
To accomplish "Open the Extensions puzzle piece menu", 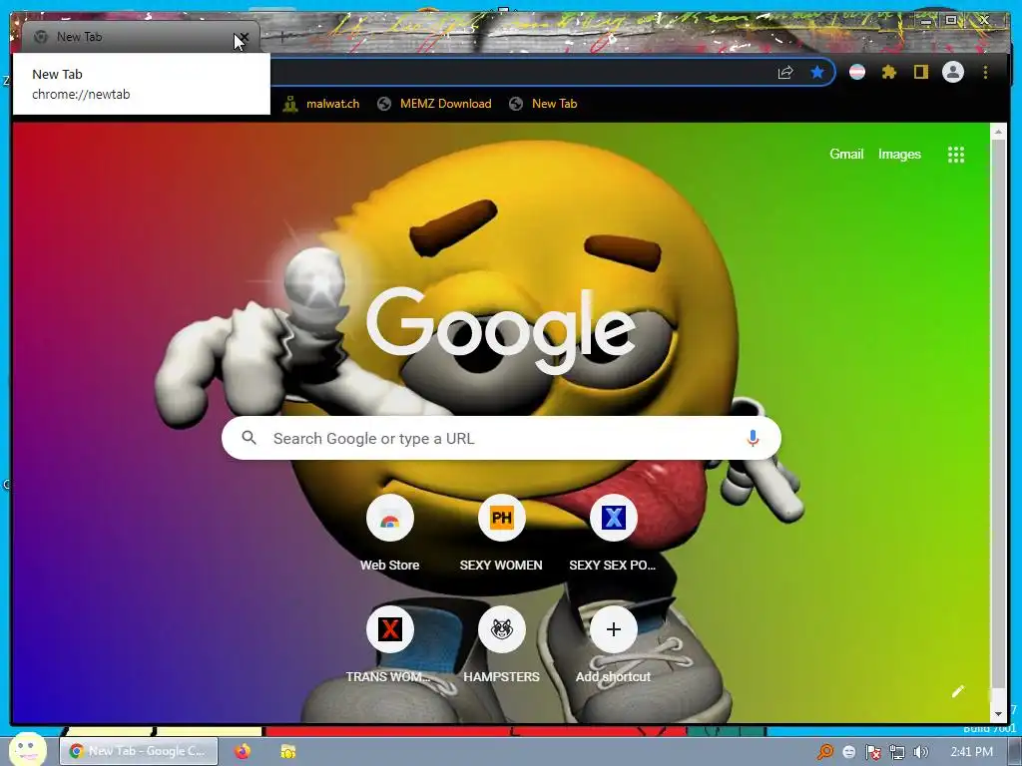I will [889, 72].
